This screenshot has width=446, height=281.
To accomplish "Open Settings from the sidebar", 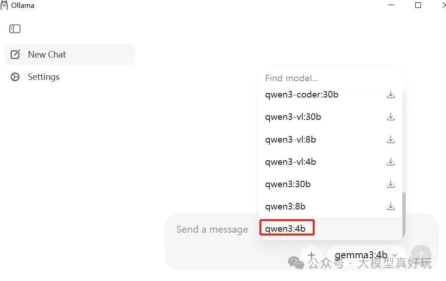I will (70, 77).
